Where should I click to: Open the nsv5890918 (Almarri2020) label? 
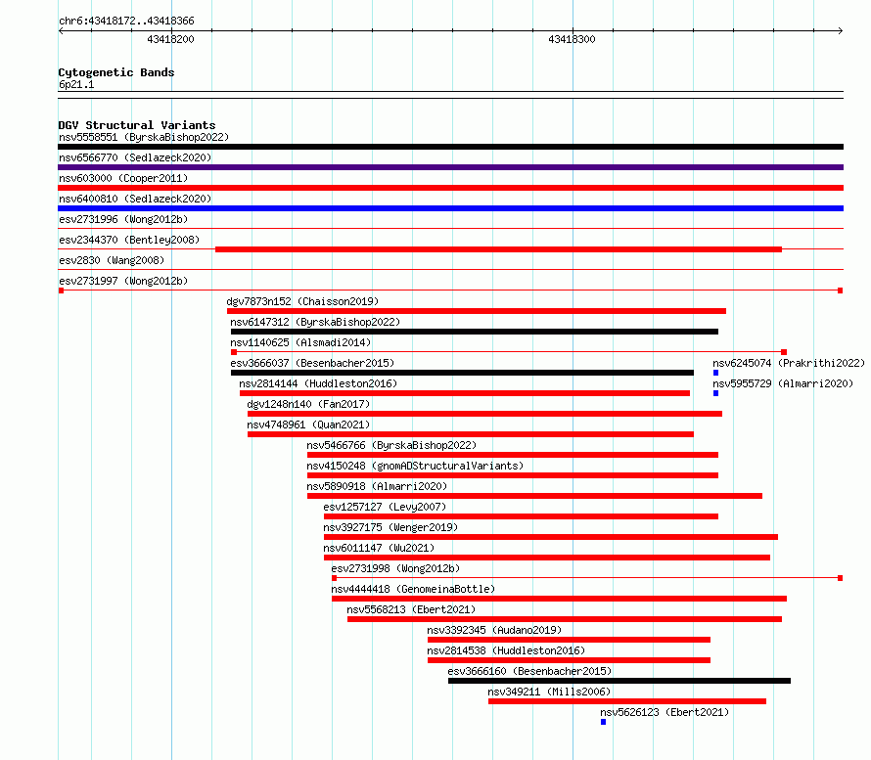pyautogui.click(x=377, y=486)
